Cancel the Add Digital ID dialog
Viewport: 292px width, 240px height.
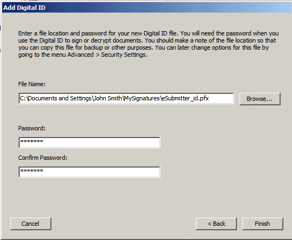[31, 224]
